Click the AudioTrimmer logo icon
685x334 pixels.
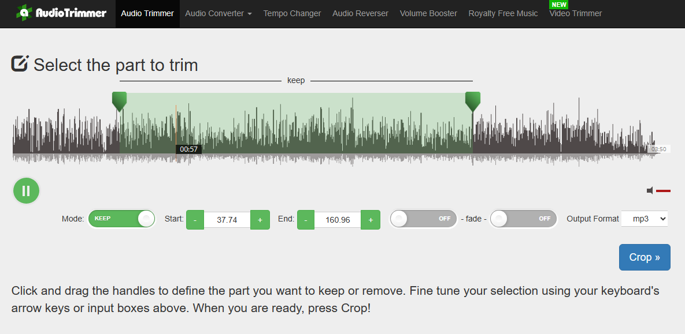click(x=24, y=12)
